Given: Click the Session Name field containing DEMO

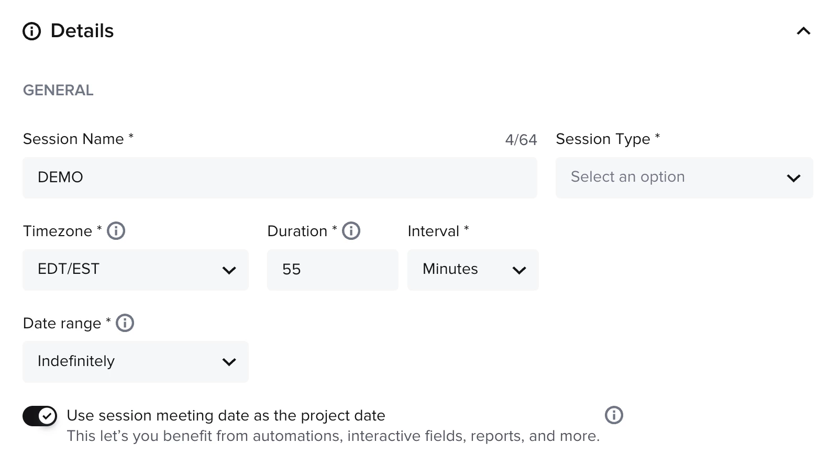Looking at the screenshot, I should tap(280, 178).
